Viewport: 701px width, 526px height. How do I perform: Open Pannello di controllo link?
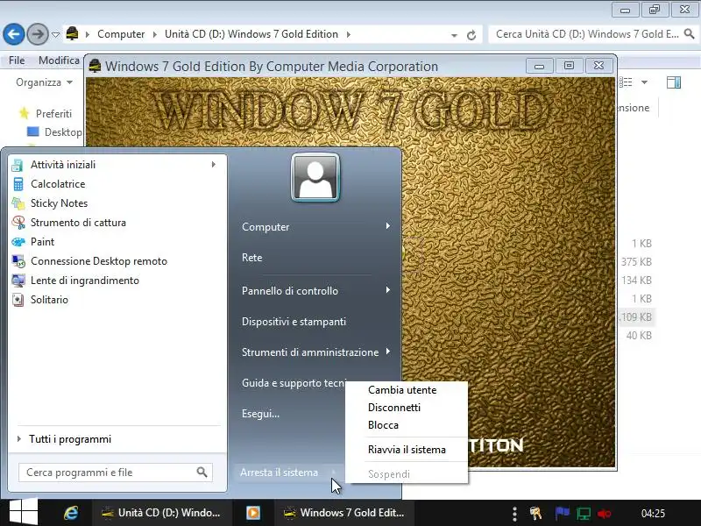click(x=290, y=291)
